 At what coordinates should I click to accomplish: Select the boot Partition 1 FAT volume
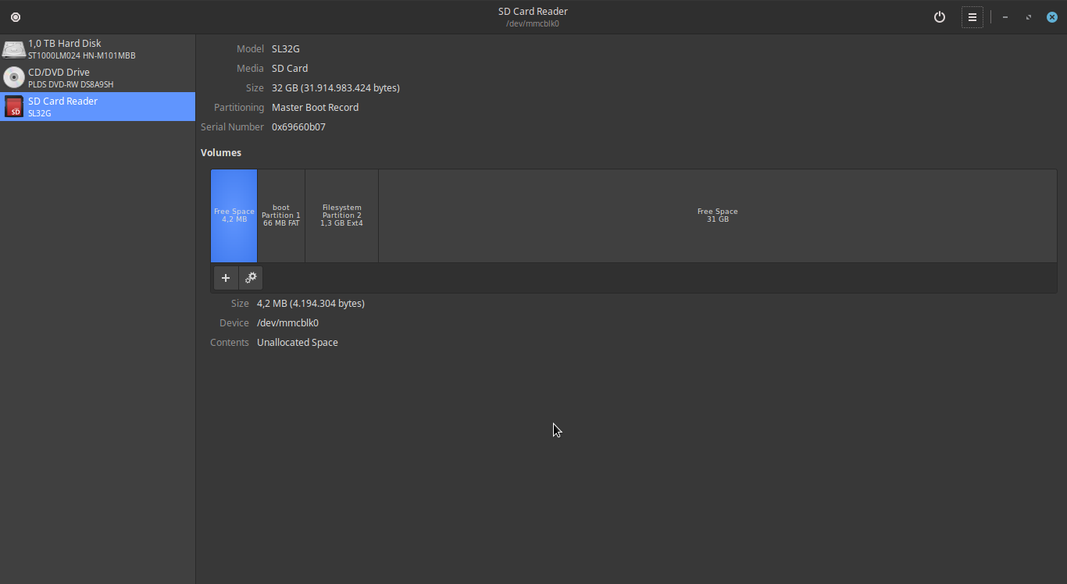tap(281, 215)
